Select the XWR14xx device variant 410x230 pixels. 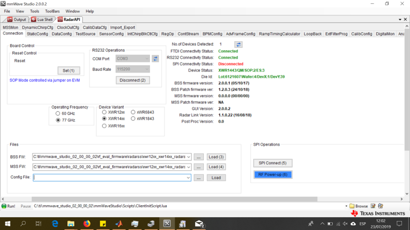point(104,118)
